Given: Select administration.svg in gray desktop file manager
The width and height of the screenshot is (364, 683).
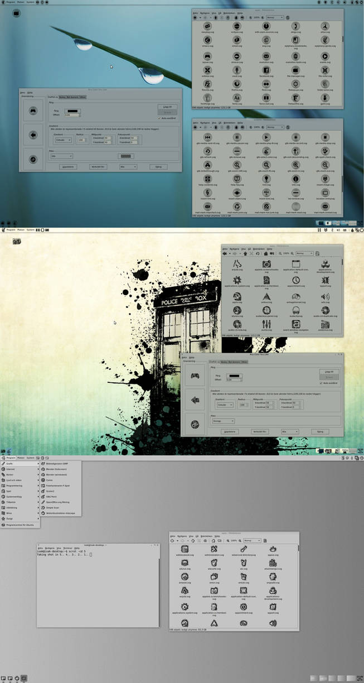Looking at the screenshot, I should tap(214, 549).
